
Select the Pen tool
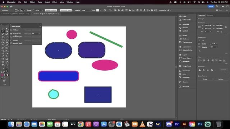click(3, 34)
